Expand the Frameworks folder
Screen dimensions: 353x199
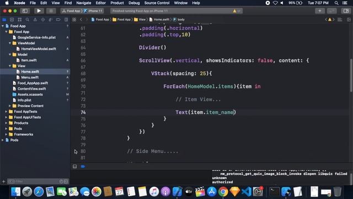tap(6, 134)
